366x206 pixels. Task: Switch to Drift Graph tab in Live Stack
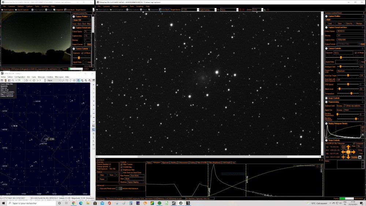(x=227, y=162)
